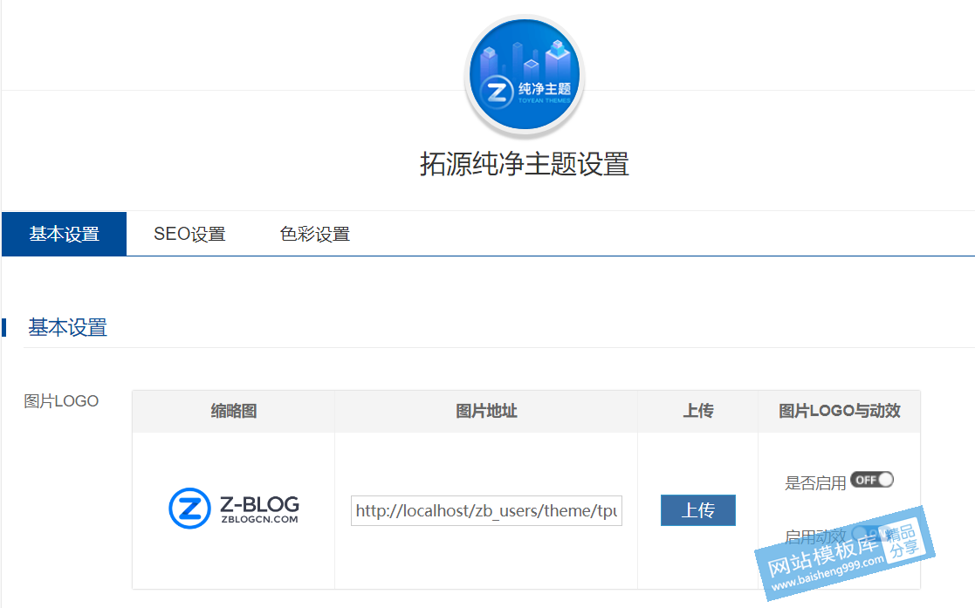Click the 上传 column header
This screenshot has height=608, width=975.
pos(697,411)
